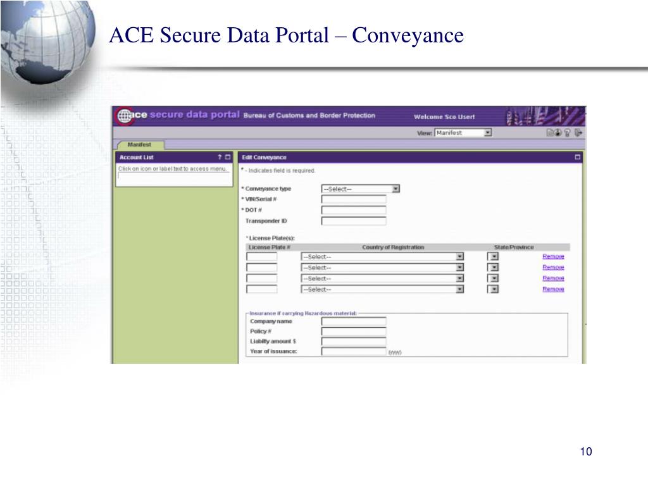Switch to the Manifest tab
This screenshot has width=648, height=484.
tap(140, 145)
